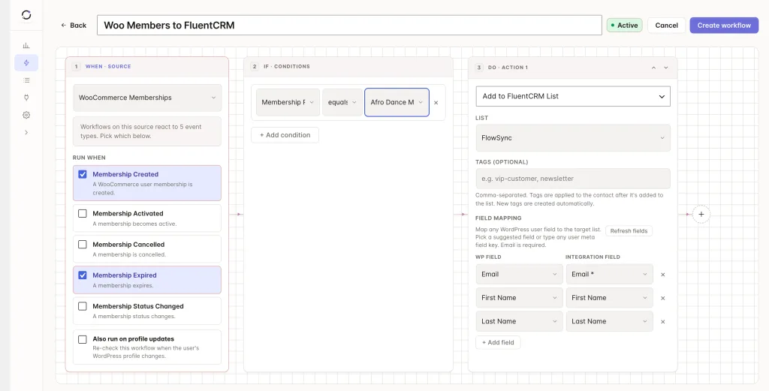Click the Comma-separated tags help text
The width and height of the screenshot is (769, 391).
click(x=569, y=199)
